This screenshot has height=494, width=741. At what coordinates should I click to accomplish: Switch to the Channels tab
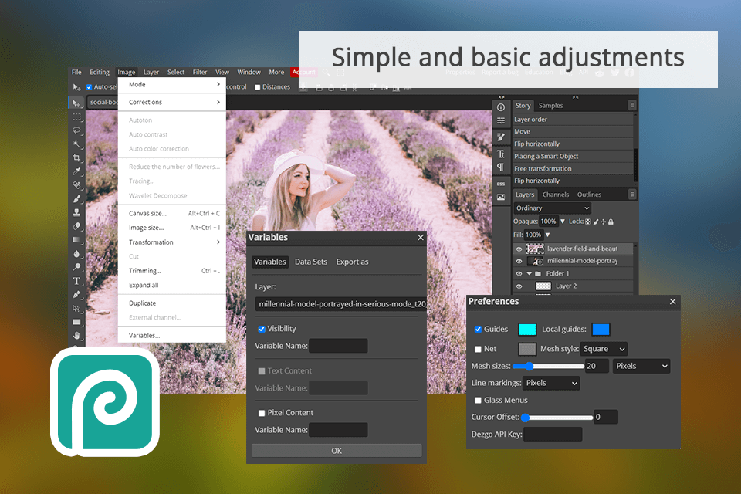pos(556,195)
